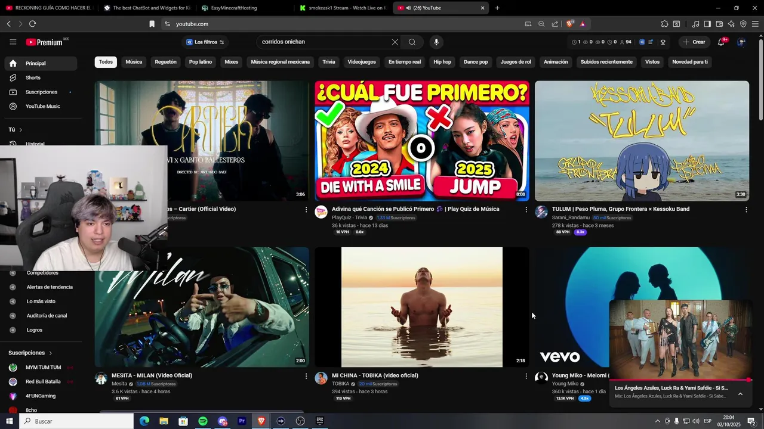Open Brave Shields lion icon
The height and width of the screenshot is (429, 764).
(x=570, y=24)
